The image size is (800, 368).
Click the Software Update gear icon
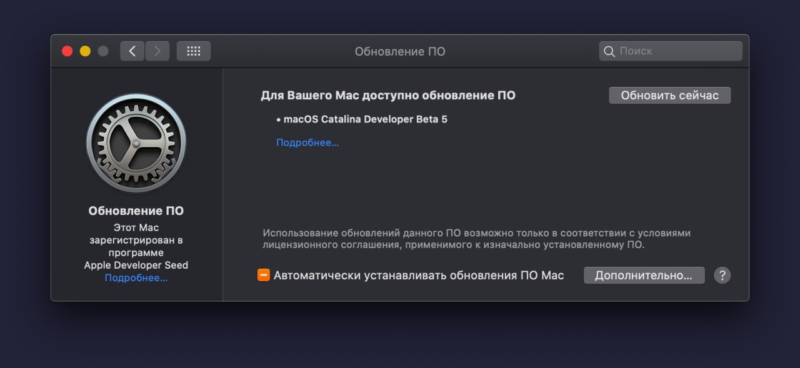coord(136,144)
